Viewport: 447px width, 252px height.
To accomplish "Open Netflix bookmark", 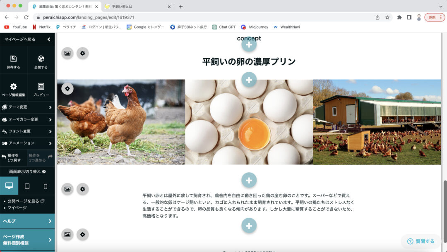I will 42,27.
